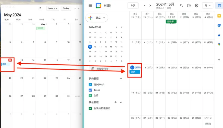The image size is (223, 128).
Task: Click the tray icon left of Month
Action: [x=40, y=8]
